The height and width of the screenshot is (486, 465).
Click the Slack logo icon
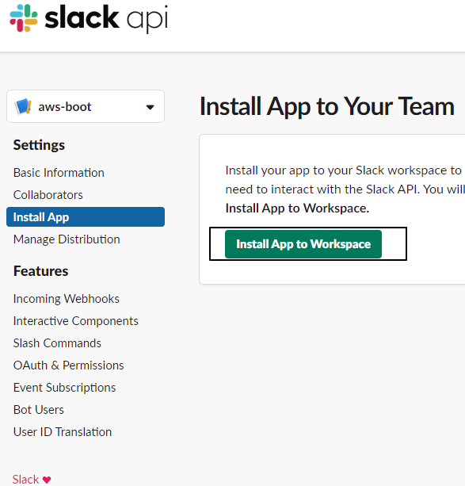click(24, 18)
